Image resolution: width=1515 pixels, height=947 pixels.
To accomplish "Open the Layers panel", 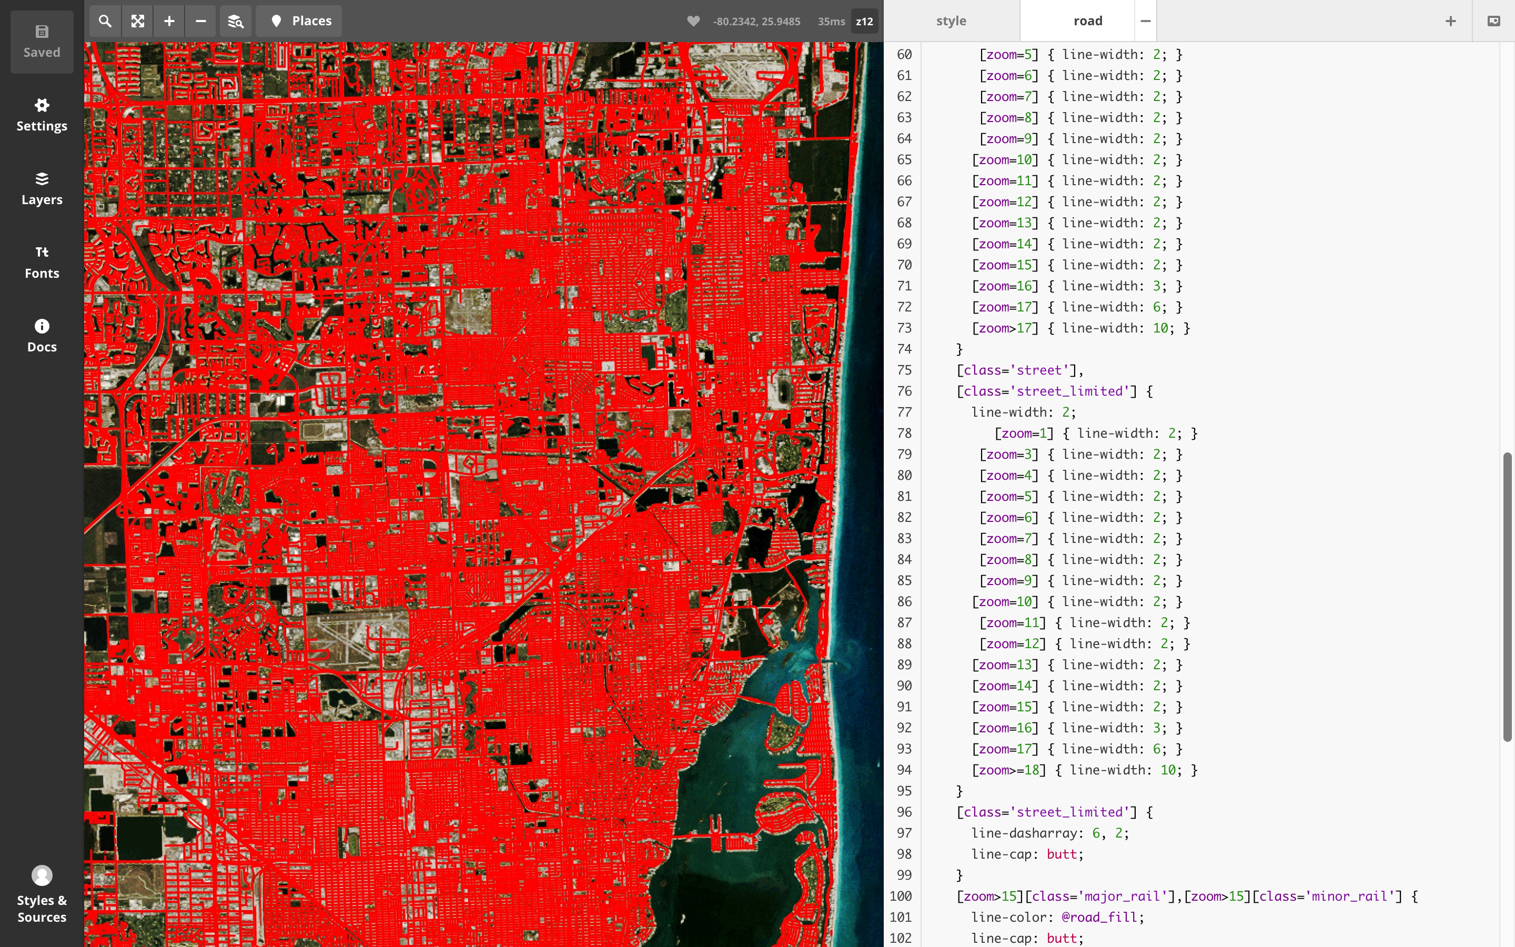I will [x=42, y=189].
